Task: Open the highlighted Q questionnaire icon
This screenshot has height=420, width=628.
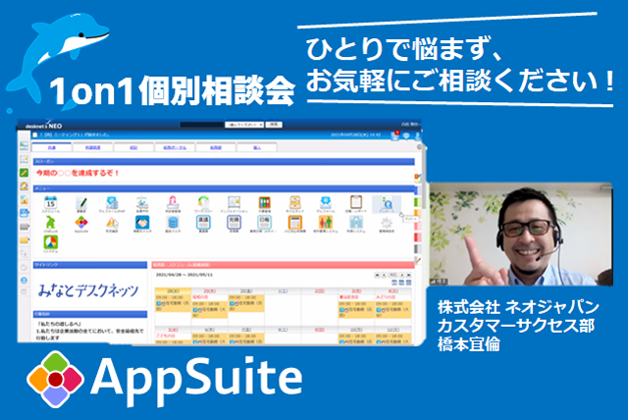Action: (x=387, y=202)
